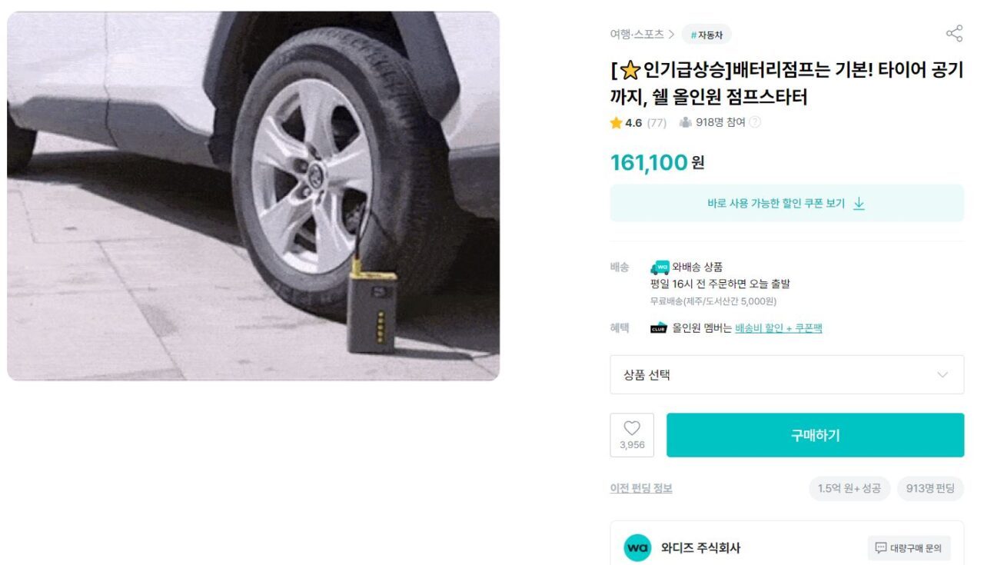The height and width of the screenshot is (565, 984).
Task: Expand the options chevron in 상품 선택
Action: pyautogui.click(x=942, y=375)
